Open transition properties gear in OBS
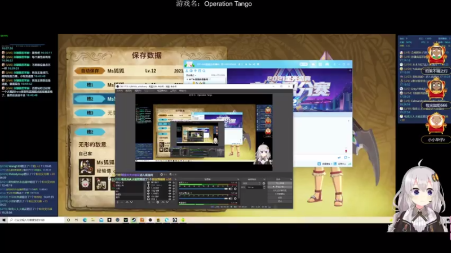This screenshot has width=451, height=253. [x=264, y=183]
